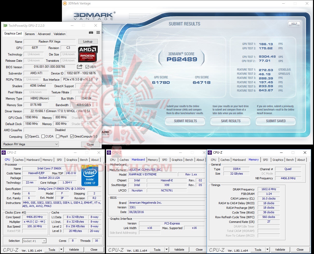This screenshot has height=254, width=314.
Task: Click SUBMIT SAVED button in 3DMark
Action: click(276, 121)
